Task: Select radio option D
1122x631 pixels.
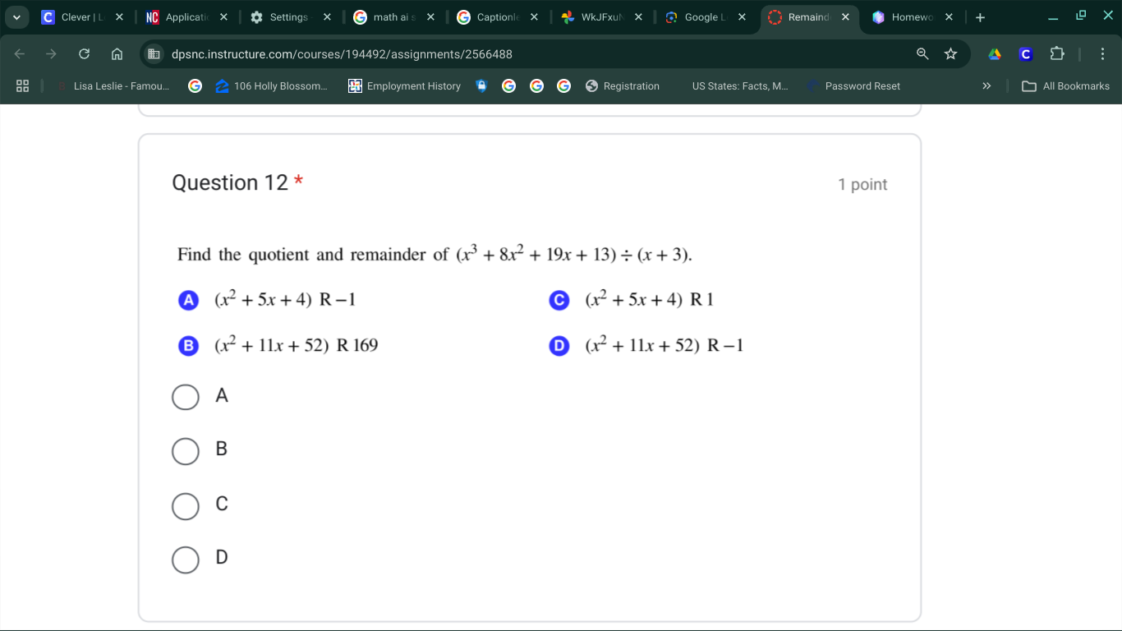Action: coord(186,560)
